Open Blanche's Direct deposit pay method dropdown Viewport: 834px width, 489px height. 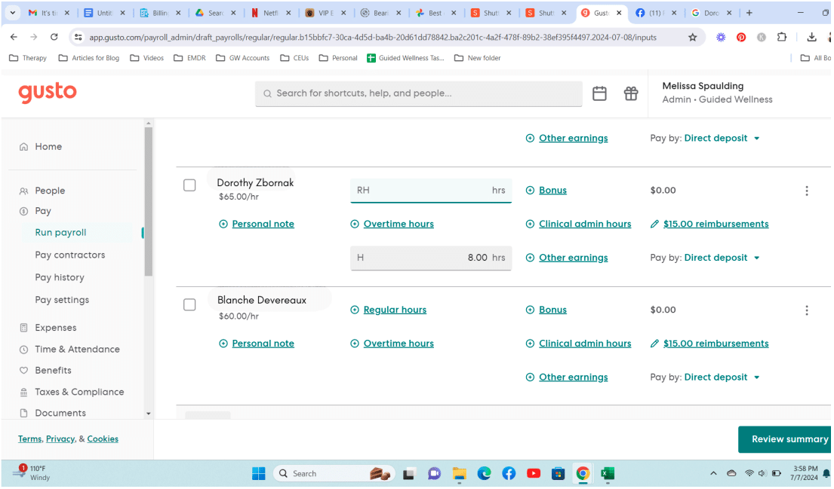[x=722, y=377]
